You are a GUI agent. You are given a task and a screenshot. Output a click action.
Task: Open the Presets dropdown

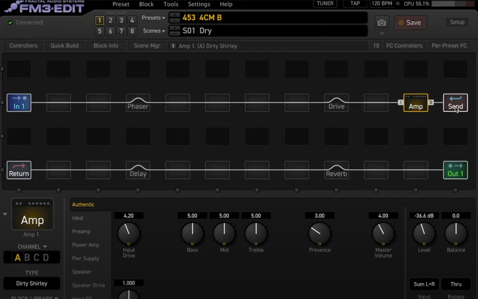153,17
